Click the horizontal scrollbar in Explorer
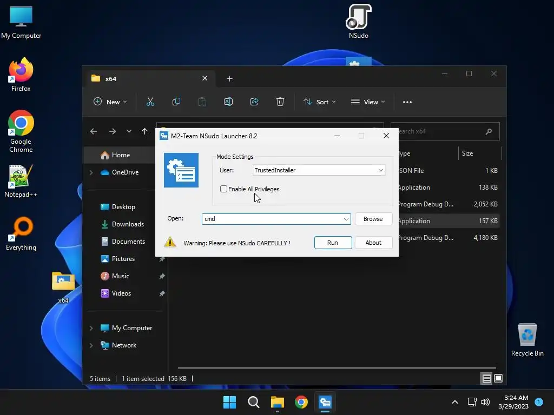The image size is (554, 415). [x=337, y=368]
